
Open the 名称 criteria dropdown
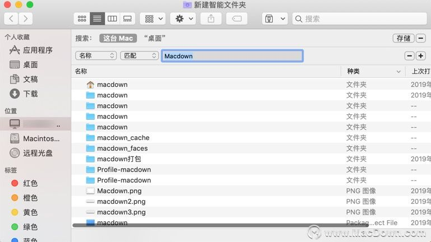coord(96,55)
